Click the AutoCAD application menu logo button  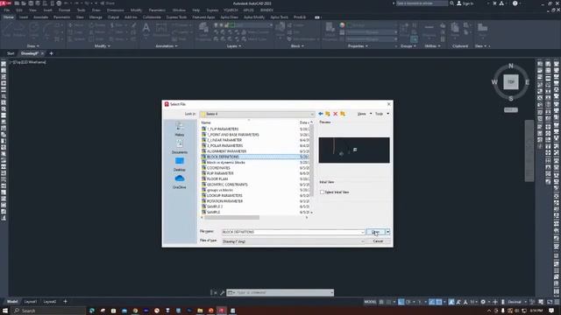click(x=5, y=3)
